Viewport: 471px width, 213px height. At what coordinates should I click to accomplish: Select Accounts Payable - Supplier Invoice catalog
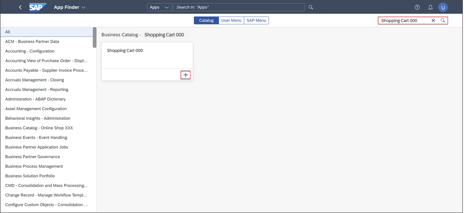pos(46,70)
